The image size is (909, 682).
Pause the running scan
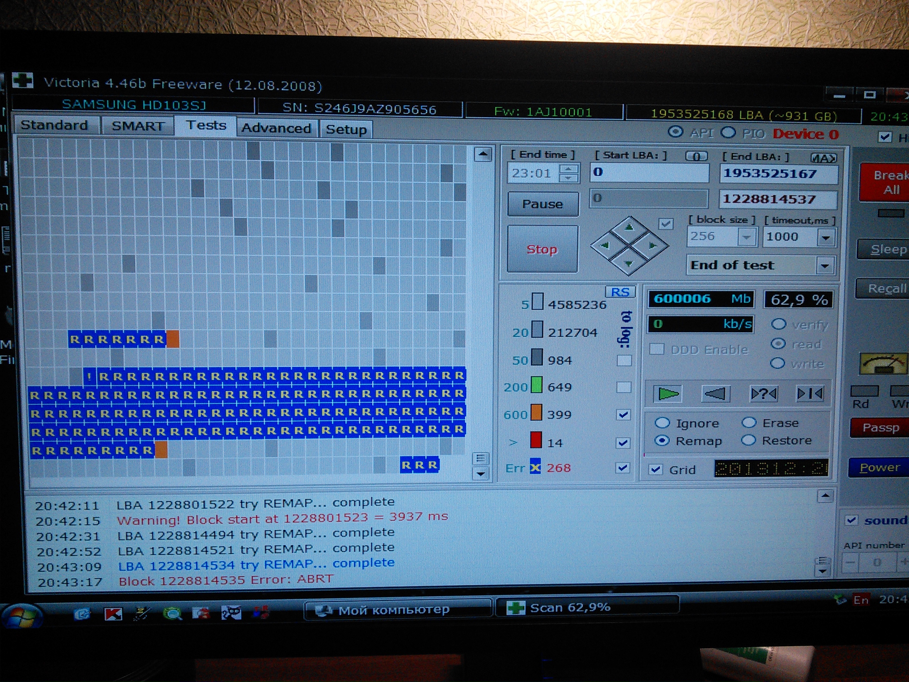[543, 204]
